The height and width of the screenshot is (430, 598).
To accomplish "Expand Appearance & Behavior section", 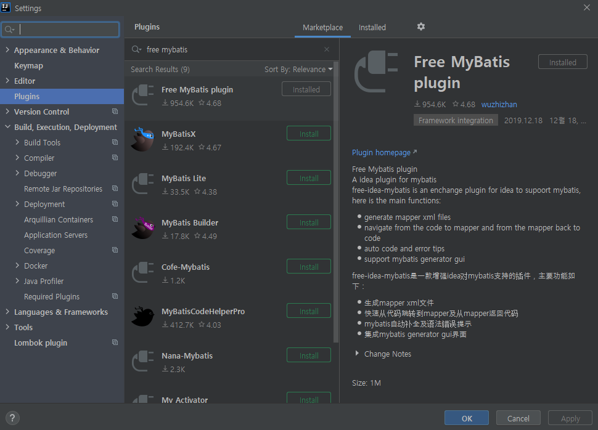I will click(x=7, y=49).
